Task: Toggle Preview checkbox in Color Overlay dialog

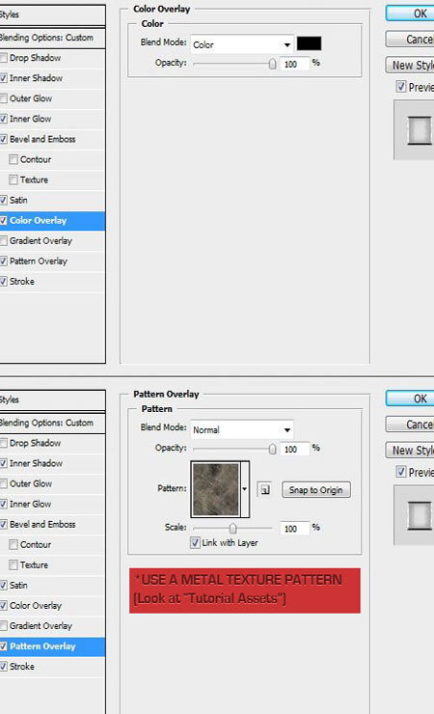Action: point(401,87)
